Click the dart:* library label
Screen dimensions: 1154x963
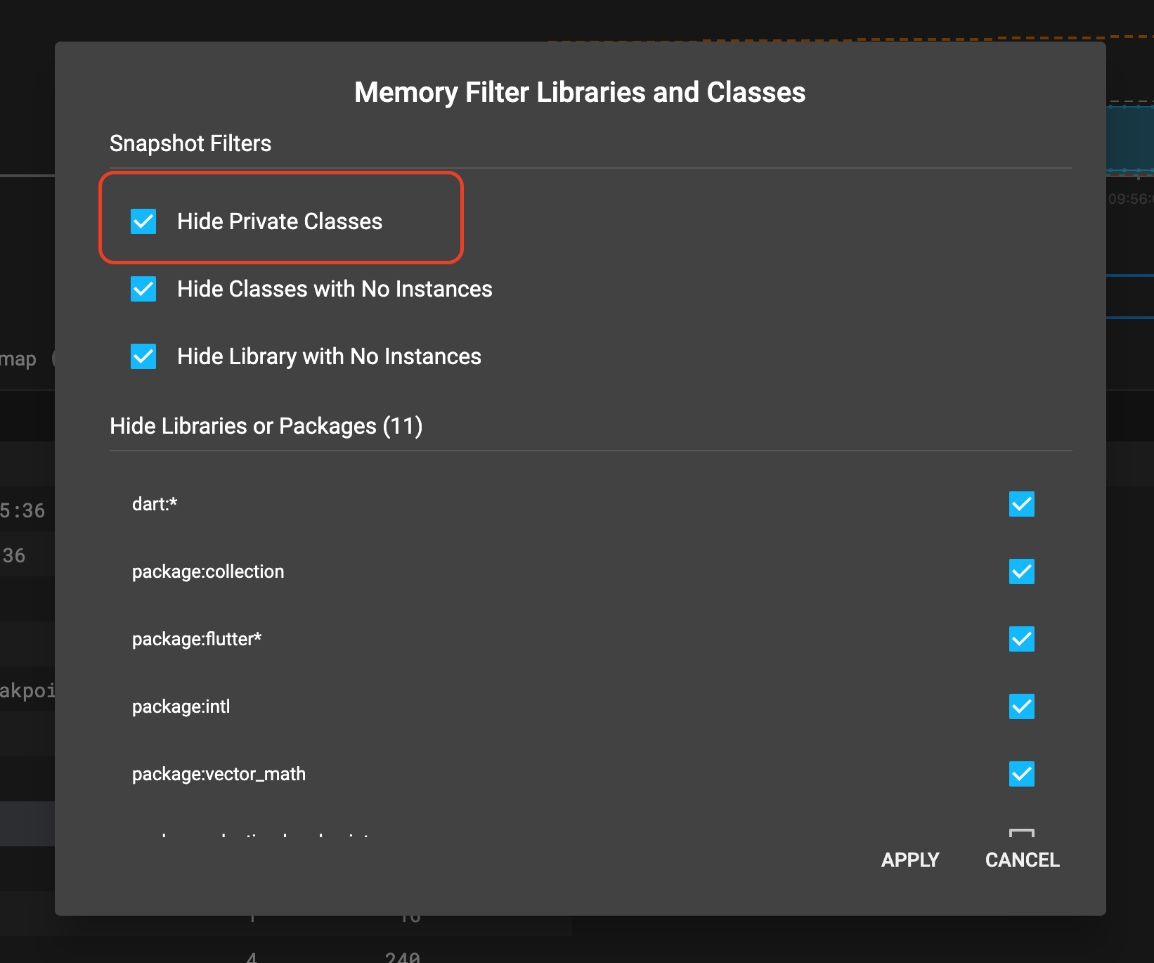[x=155, y=504]
